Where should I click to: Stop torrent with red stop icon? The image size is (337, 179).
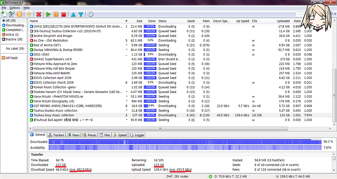64,14
